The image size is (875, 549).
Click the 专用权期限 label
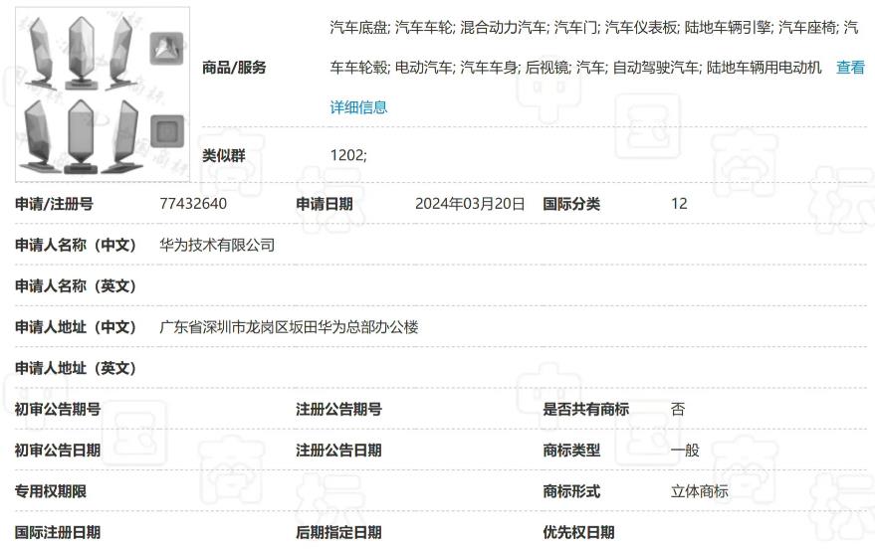coord(51,491)
